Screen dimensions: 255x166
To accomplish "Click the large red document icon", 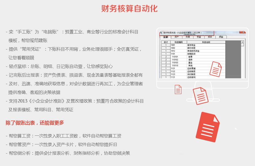I will coord(207,127).
